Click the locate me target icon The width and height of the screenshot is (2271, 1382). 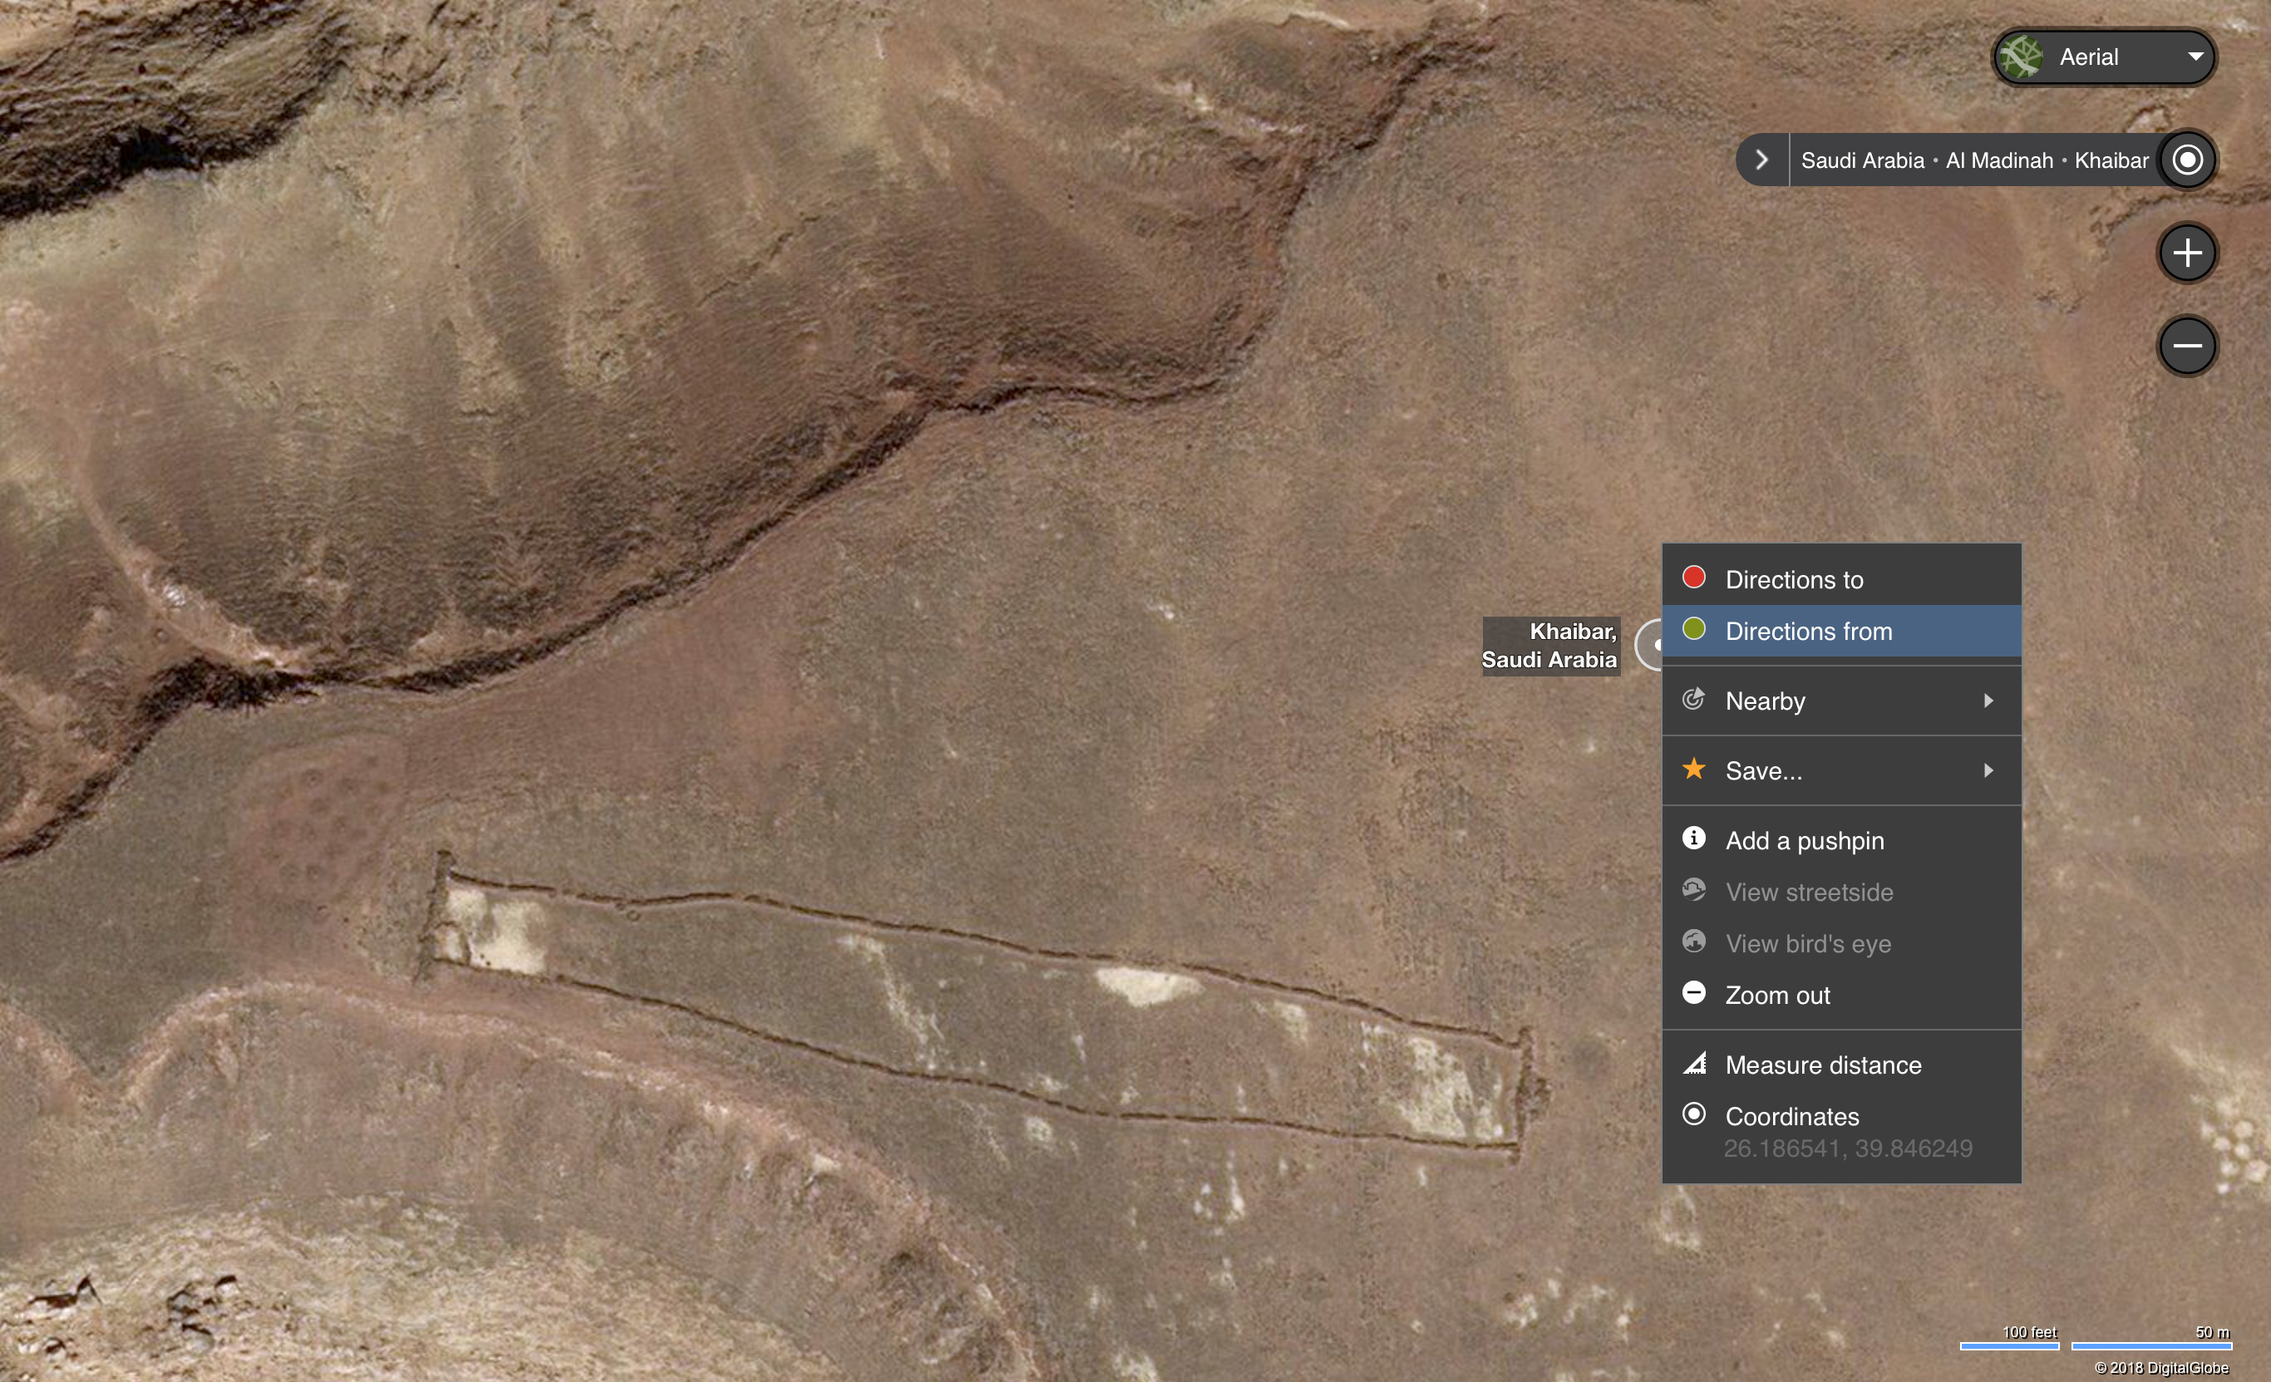(2187, 160)
